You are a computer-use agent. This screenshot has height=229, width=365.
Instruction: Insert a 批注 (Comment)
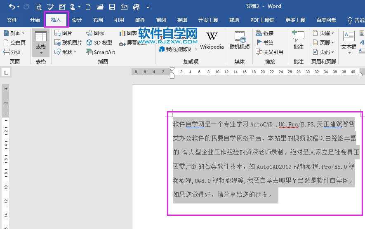point(299,40)
